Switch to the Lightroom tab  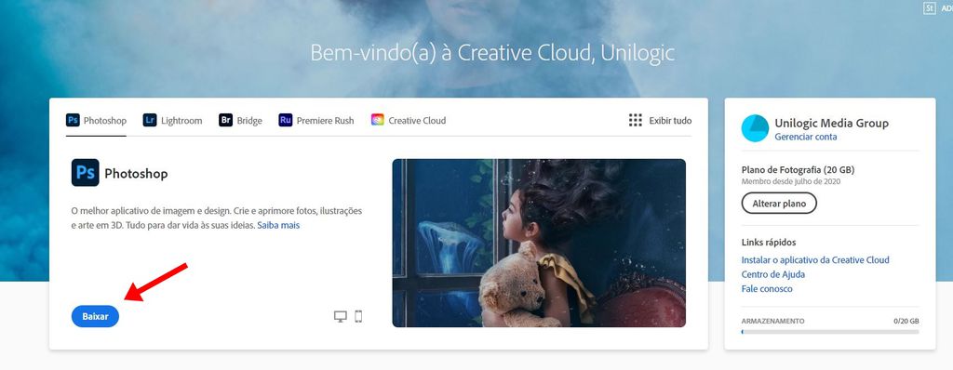(172, 120)
